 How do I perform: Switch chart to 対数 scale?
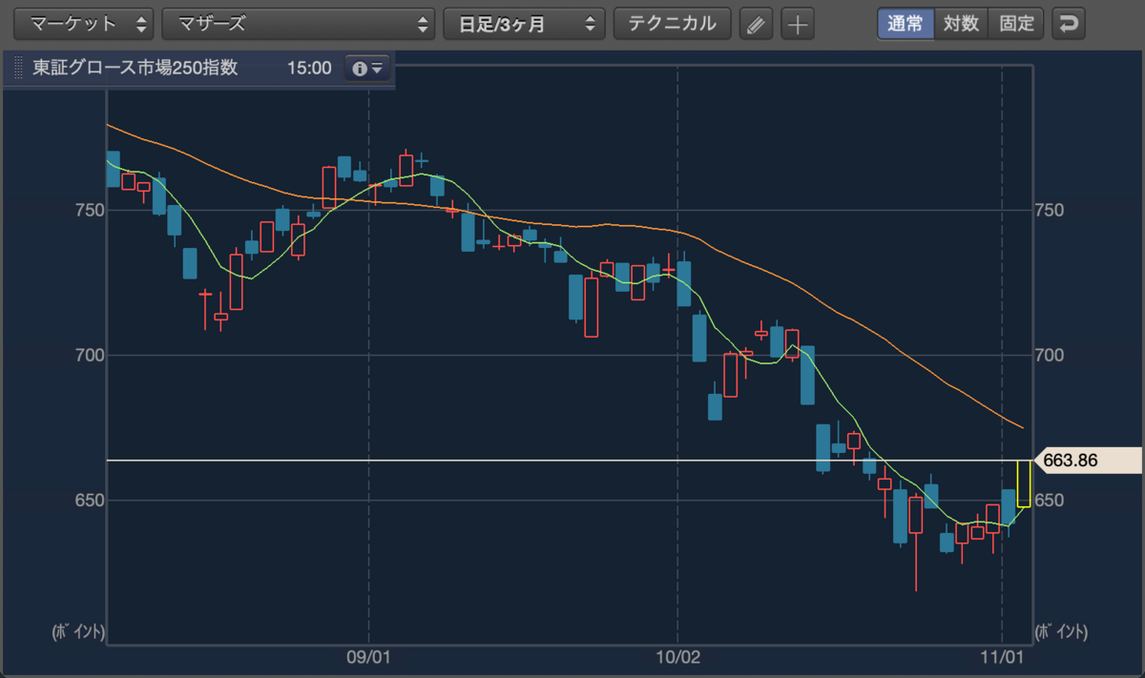[961, 24]
